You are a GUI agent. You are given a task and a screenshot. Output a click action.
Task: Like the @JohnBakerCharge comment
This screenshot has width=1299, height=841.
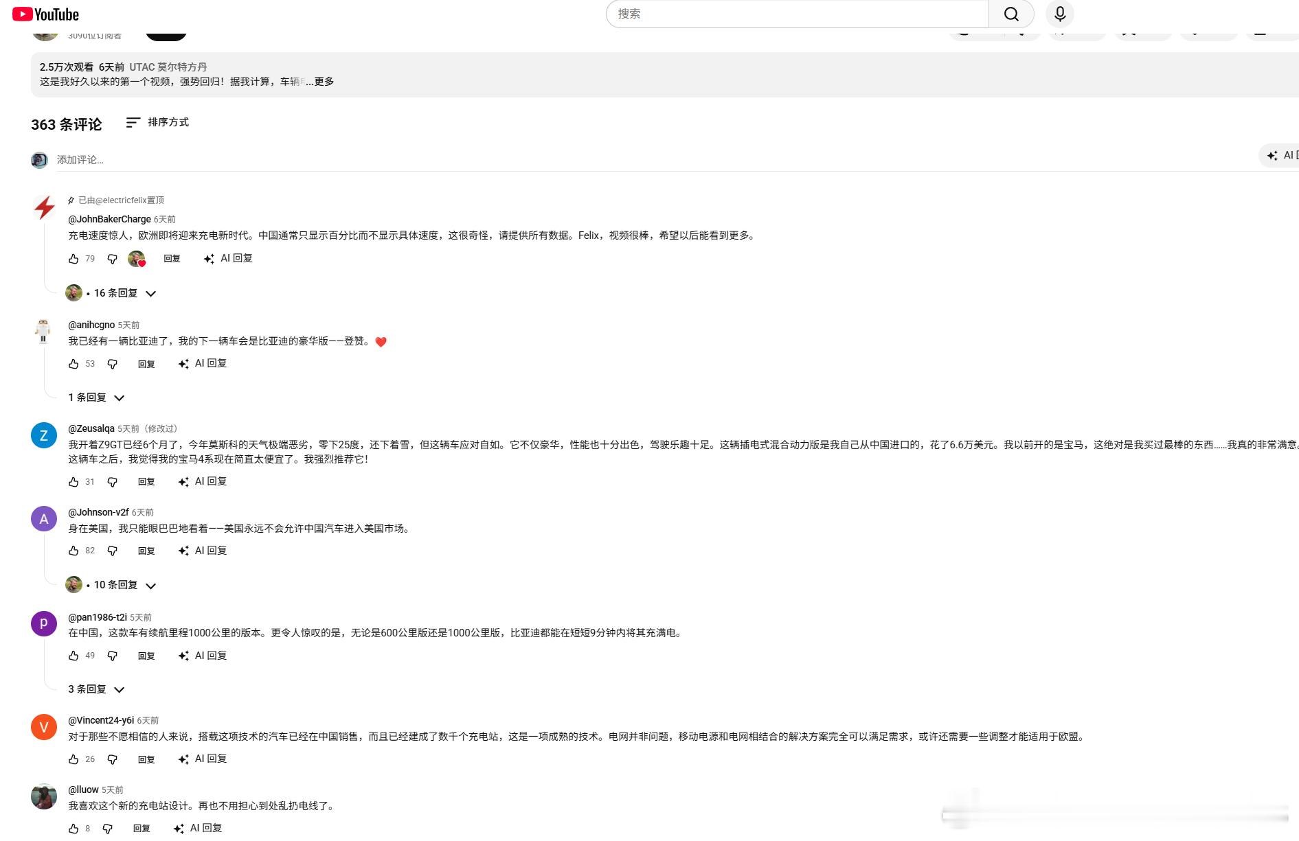tap(74, 259)
